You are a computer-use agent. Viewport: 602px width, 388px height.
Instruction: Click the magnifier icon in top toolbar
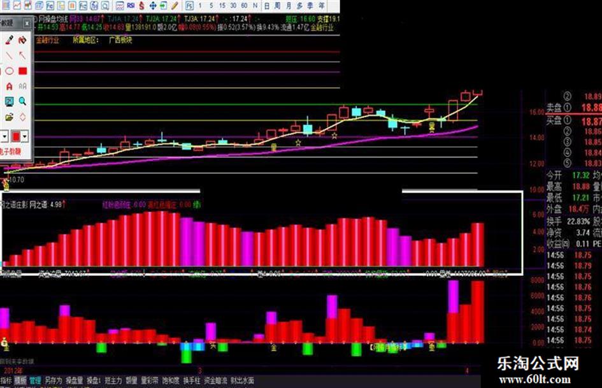(105, 5)
